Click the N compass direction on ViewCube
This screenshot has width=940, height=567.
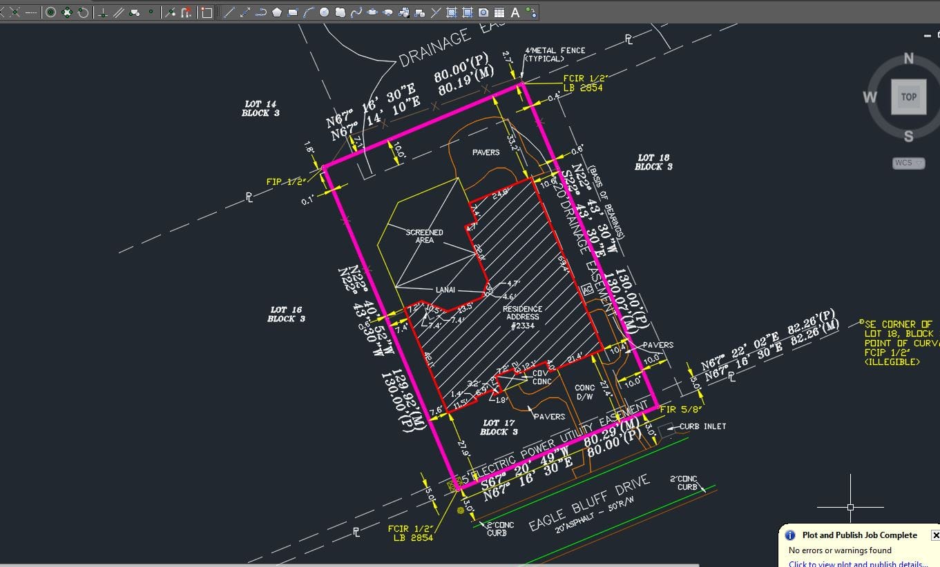tap(909, 59)
